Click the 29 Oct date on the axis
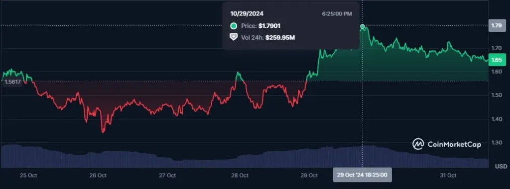 [x=309, y=176]
